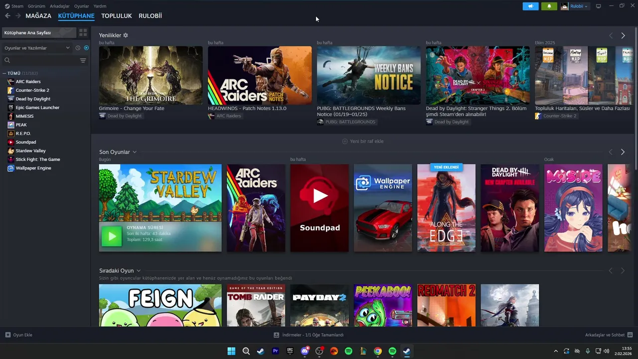Select Counter-Strike 2 in game list
This screenshot has width=638, height=359.
pos(32,90)
